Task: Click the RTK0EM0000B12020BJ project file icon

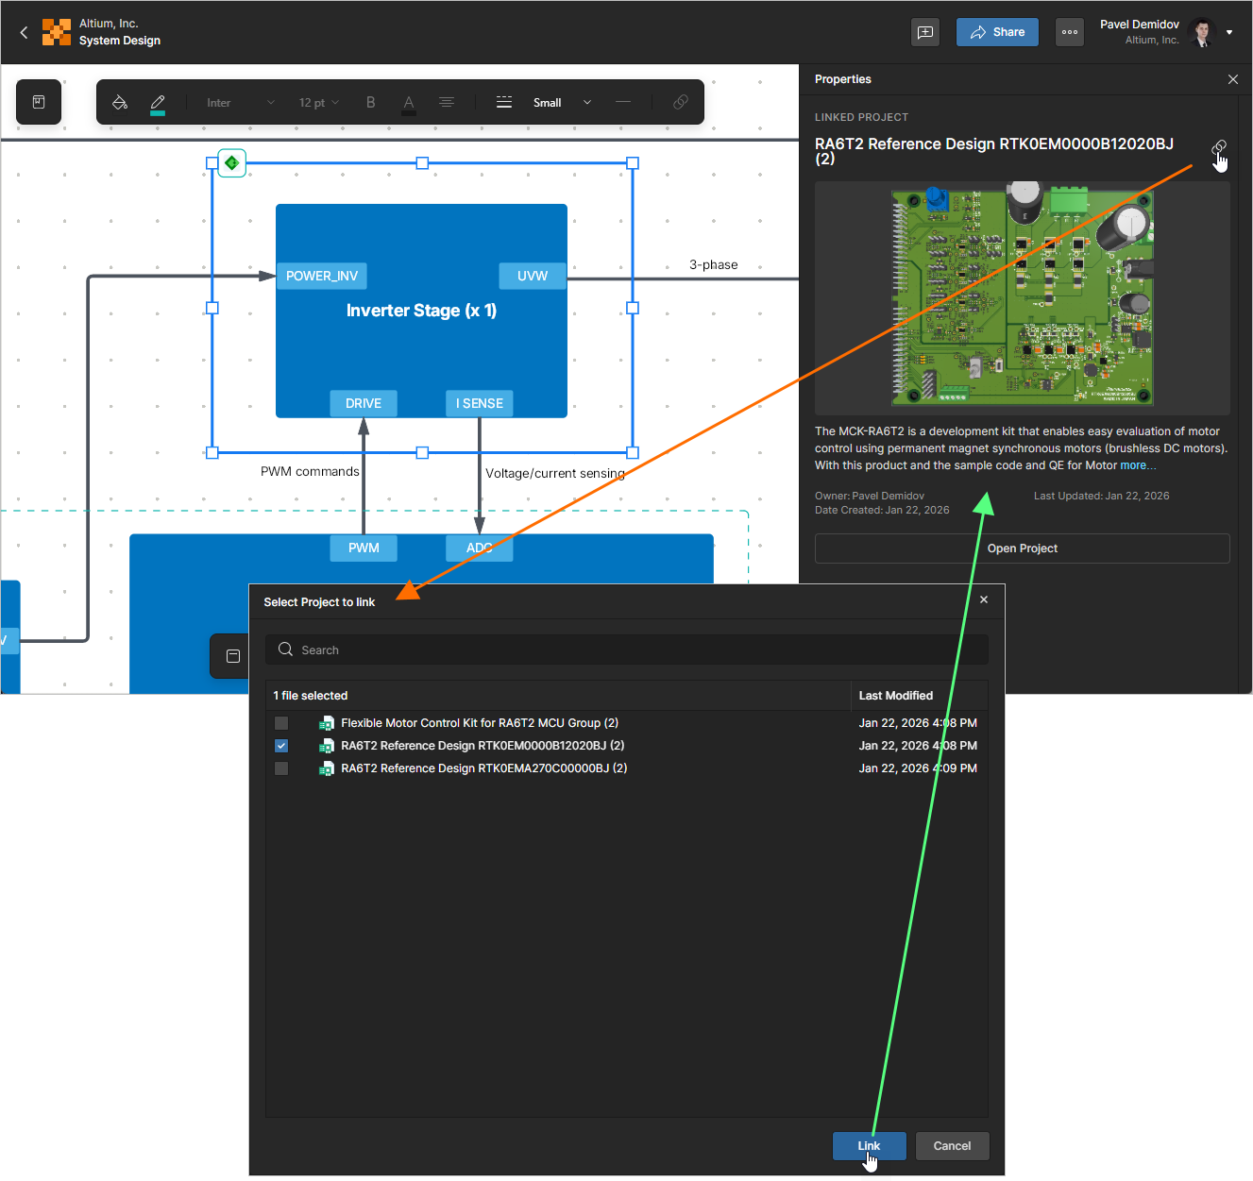Action: pyautogui.click(x=327, y=746)
